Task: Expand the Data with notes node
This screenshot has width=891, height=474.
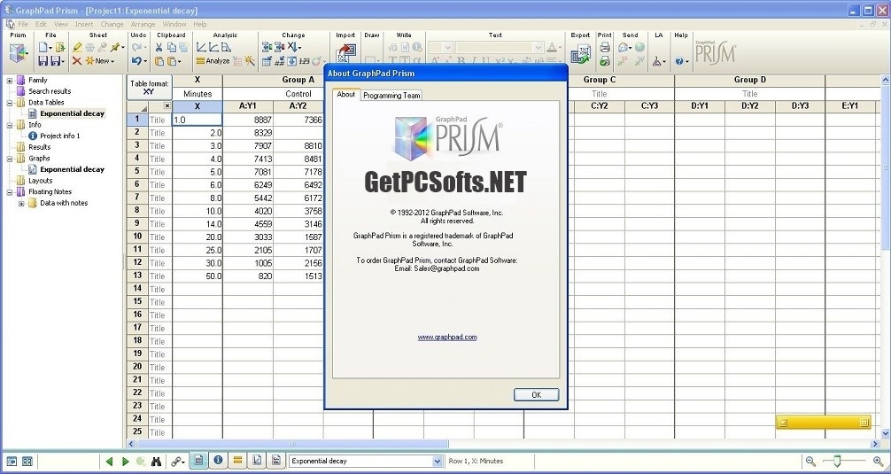Action: coord(21,203)
